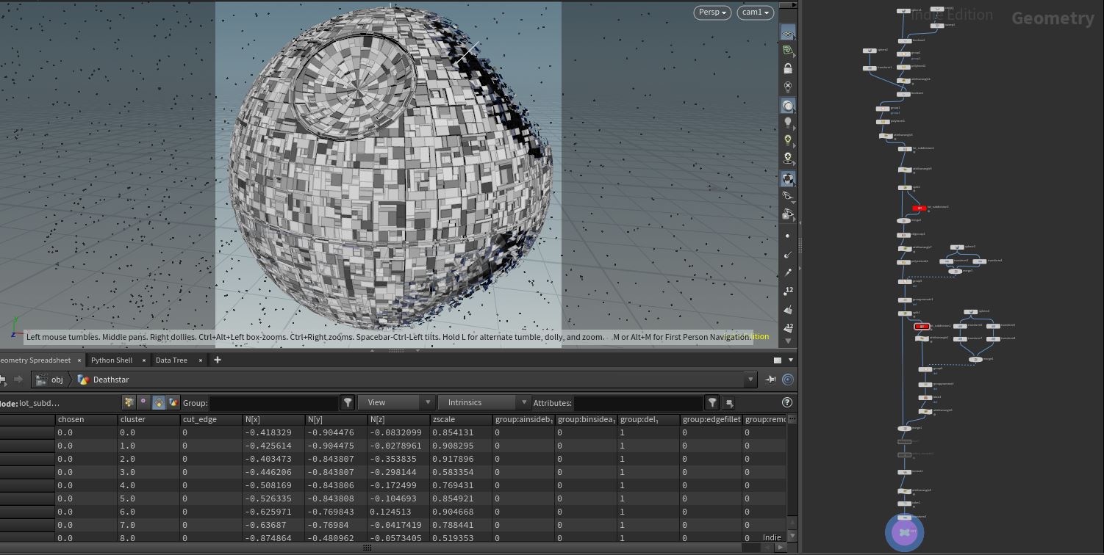The width and height of the screenshot is (1104, 555).
Task: Select the sweep1 node in the network
Action: point(937,25)
